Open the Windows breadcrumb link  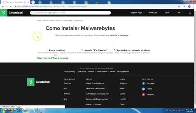(x=45, y=21)
